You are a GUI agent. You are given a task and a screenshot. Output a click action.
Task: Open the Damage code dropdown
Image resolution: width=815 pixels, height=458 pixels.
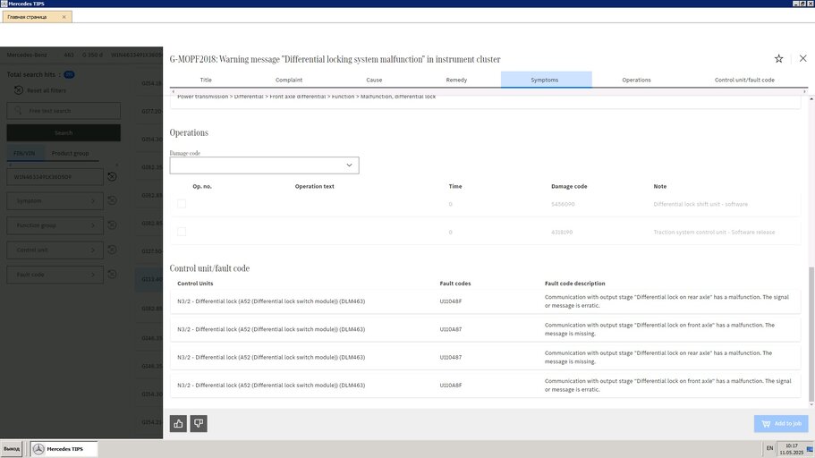(264, 165)
